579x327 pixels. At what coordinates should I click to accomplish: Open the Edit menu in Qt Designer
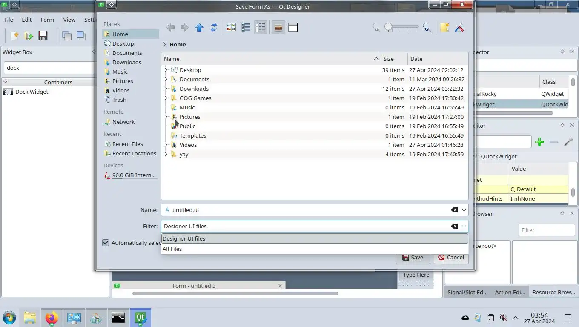click(27, 20)
